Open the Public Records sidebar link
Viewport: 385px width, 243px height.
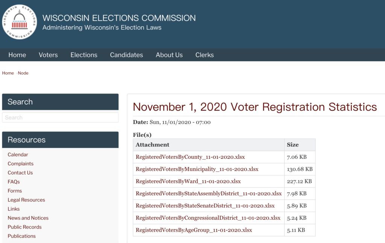coord(24,227)
